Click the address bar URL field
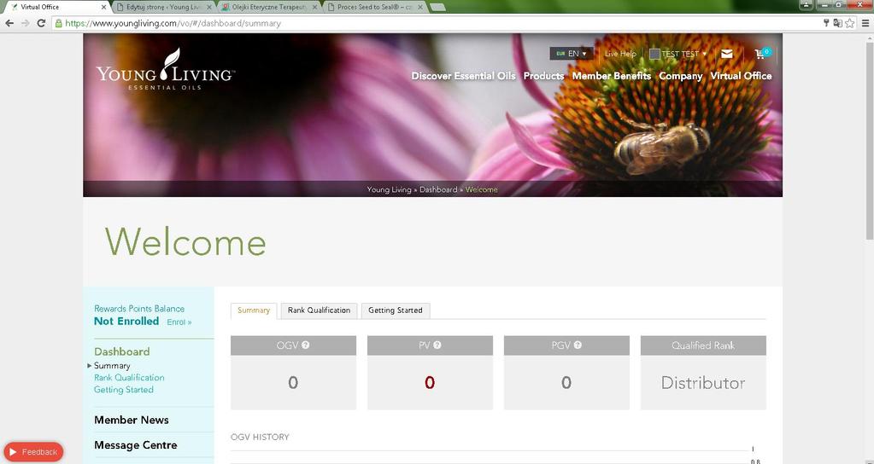The width and height of the screenshot is (874, 464). coord(435,23)
